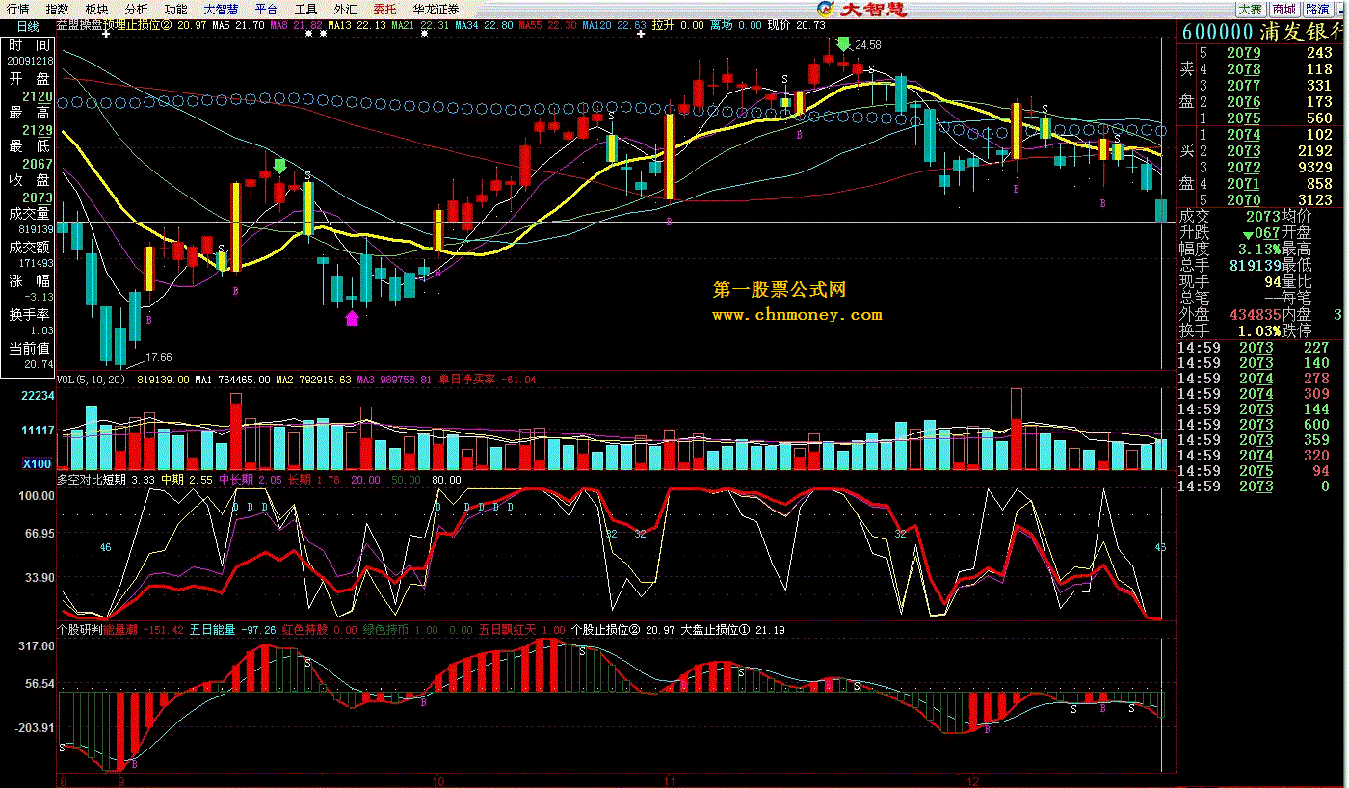Open the 指数 menu

coord(58,9)
